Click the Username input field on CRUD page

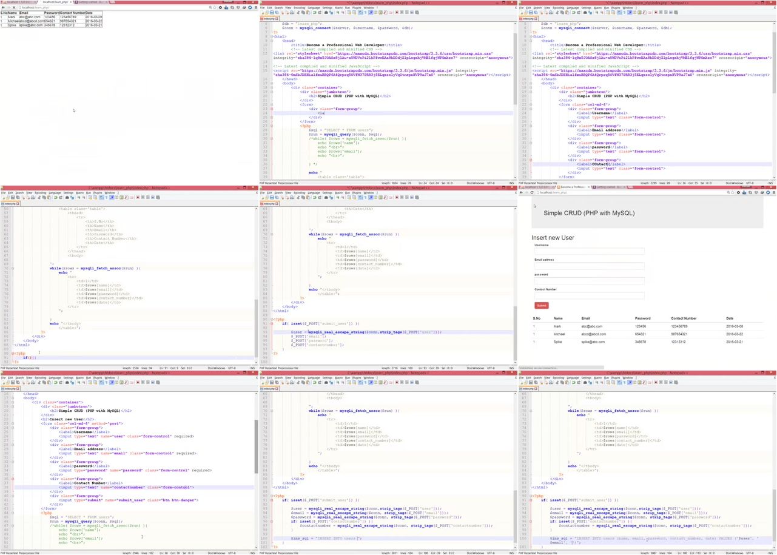[x=589, y=251]
